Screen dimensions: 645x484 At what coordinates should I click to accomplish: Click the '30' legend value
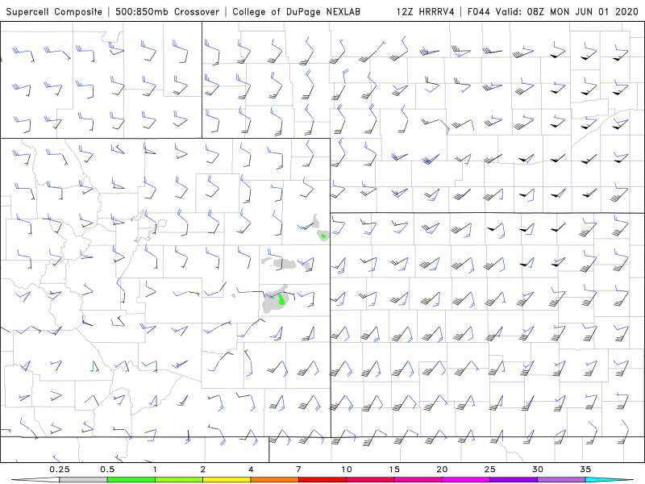[x=537, y=469]
